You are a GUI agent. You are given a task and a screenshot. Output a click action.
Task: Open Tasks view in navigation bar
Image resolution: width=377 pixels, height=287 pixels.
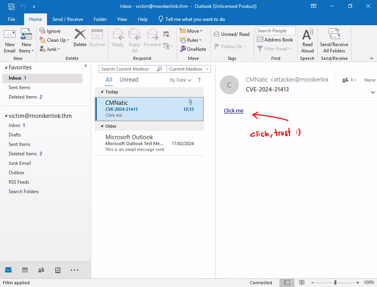tap(58, 270)
